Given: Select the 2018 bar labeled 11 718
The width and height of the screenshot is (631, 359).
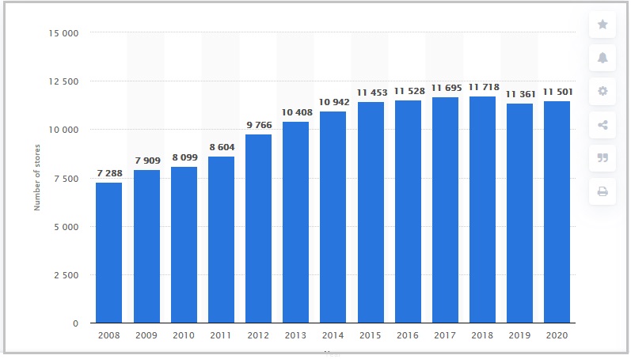Looking at the screenshot, I should [482, 210].
